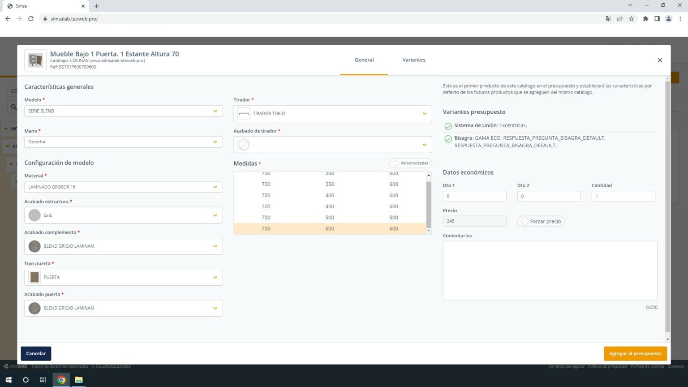The image size is (688, 387).
Task: Open the Chrome extensions puzzle icon
Action: point(645,18)
